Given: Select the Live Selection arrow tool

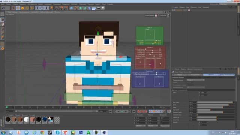Looking at the screenshot, I should pos(13,8).
